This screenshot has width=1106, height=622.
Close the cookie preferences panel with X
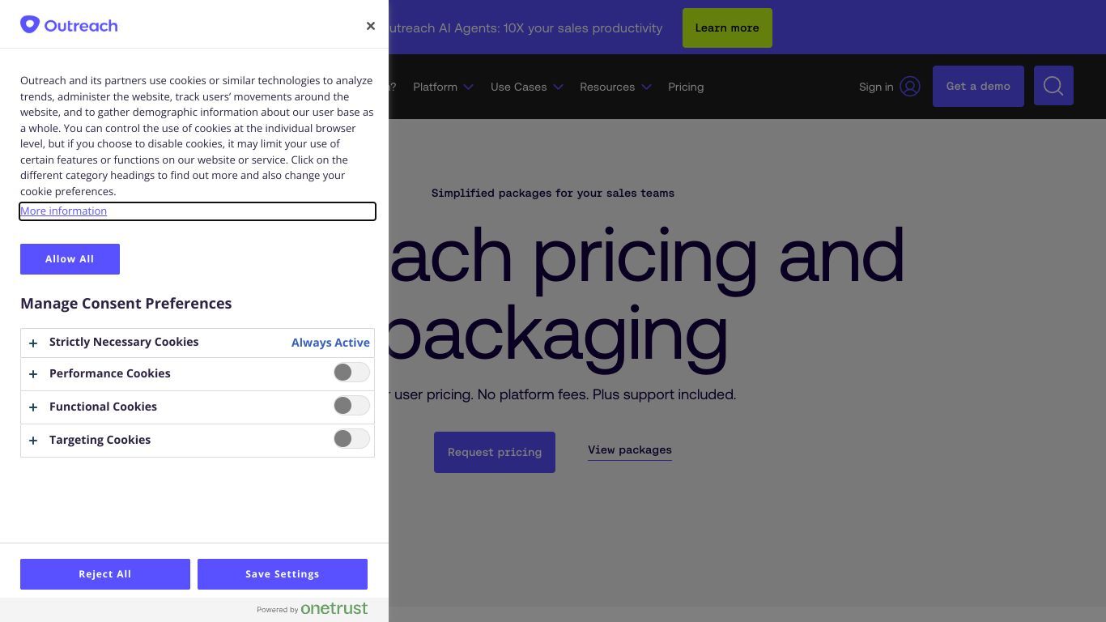pyautogui.click(x=371, y=26)
